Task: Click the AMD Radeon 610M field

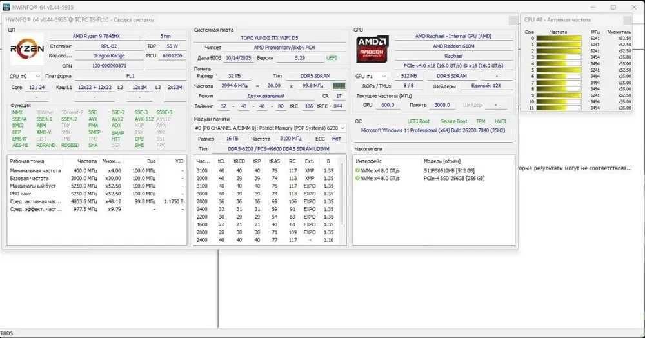Action: (x=453, y=46)
